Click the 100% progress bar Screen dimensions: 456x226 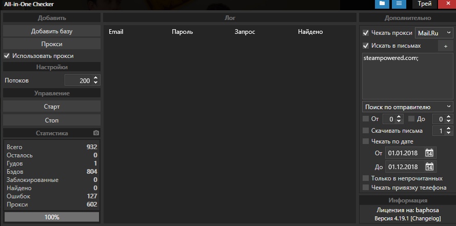(x=51, y=217)
